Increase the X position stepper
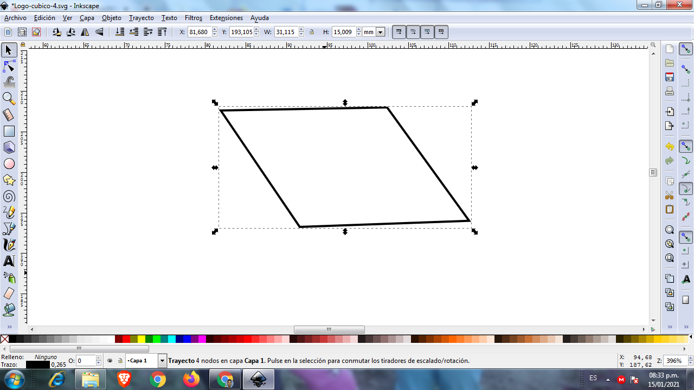Viewport: 694px width, 390px height. (214, 30)
